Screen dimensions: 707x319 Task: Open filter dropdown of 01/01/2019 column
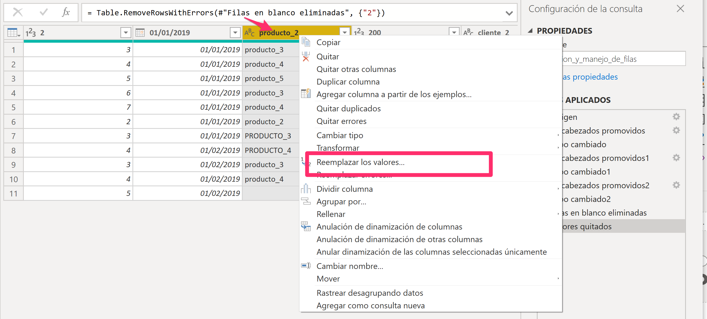pyautogui.click(x=235, y=33)
